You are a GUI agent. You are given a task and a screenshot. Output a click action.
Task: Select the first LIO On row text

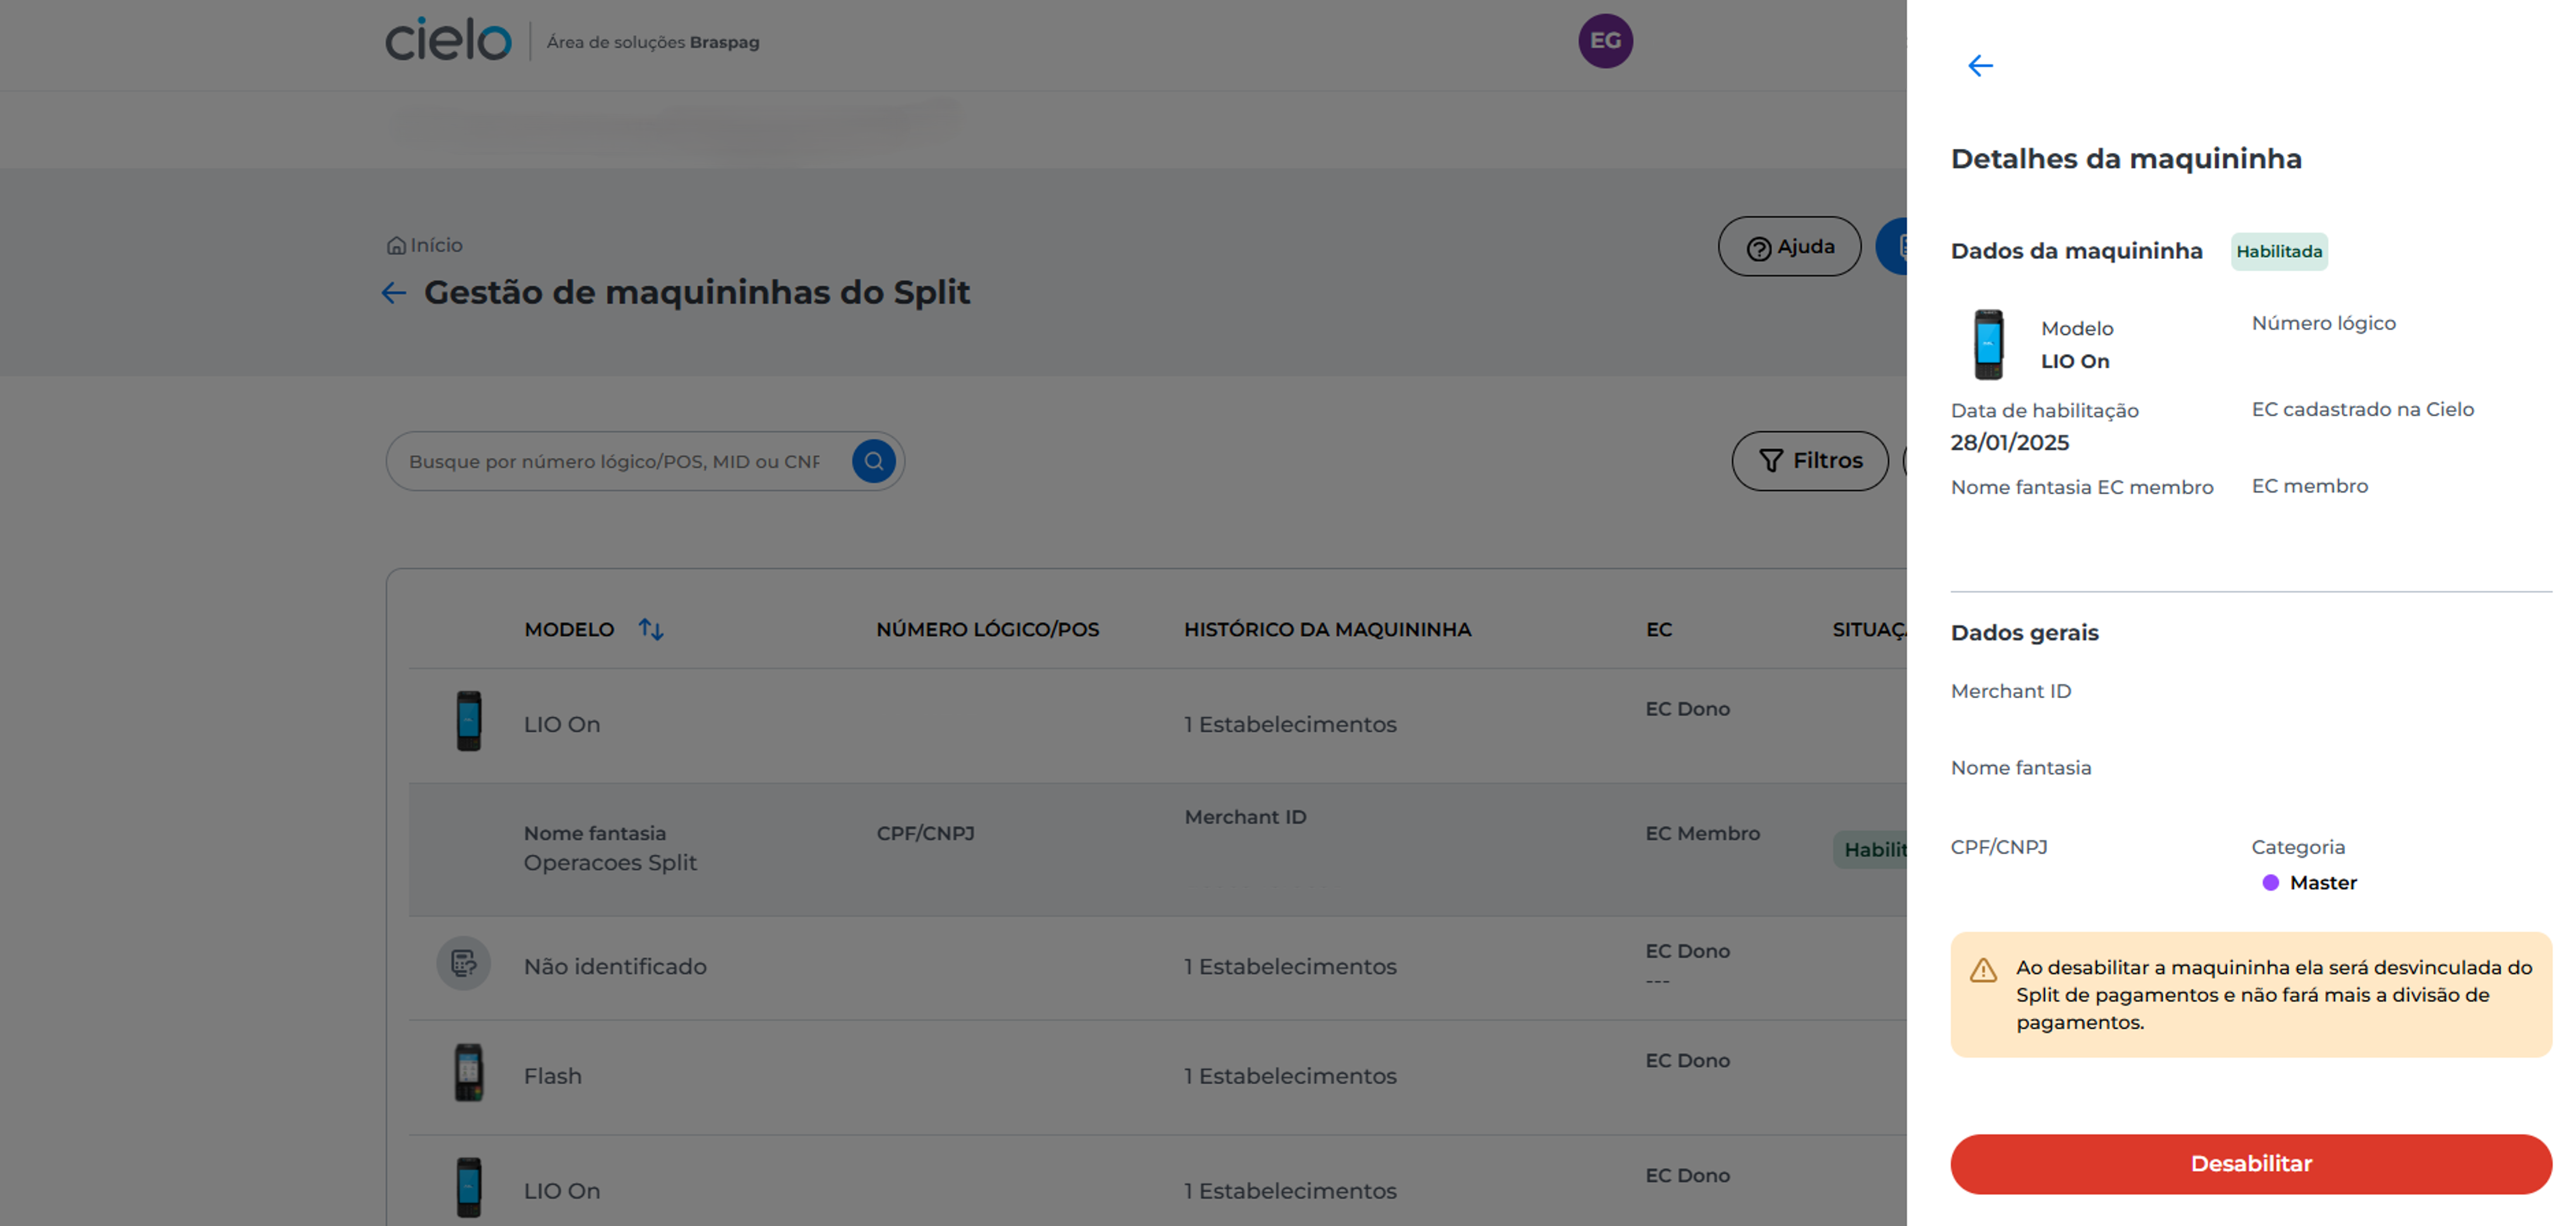point(562,725)
